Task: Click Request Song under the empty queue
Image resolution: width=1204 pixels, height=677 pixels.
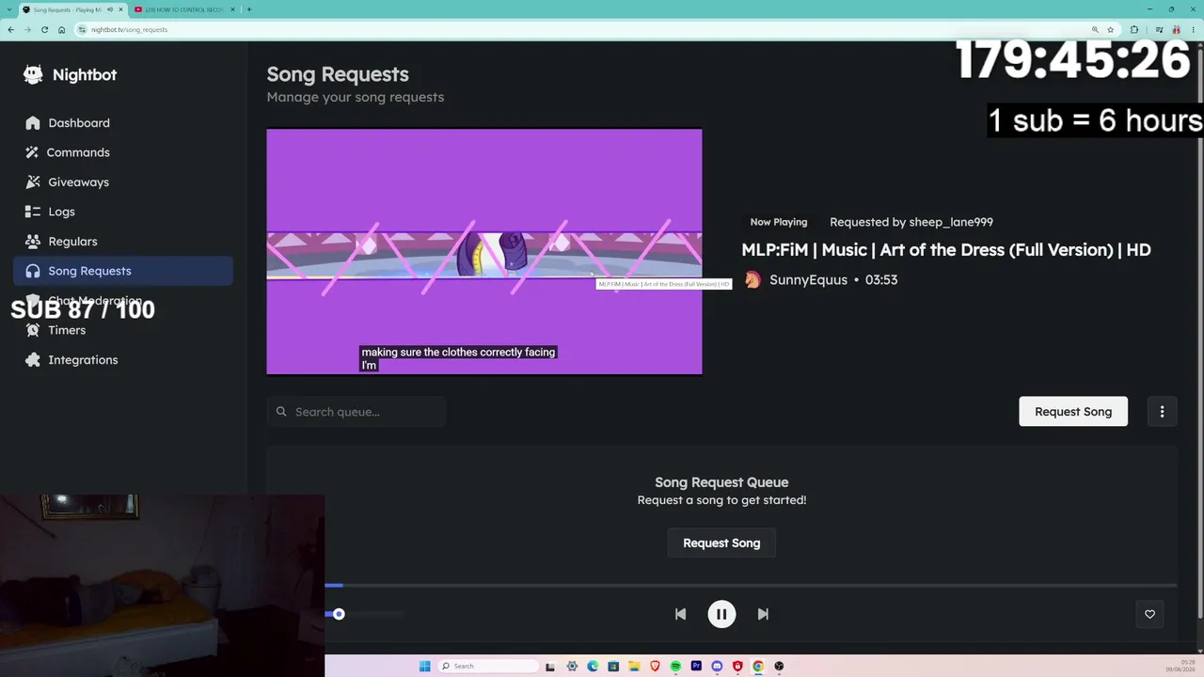Action: (721, 543)
